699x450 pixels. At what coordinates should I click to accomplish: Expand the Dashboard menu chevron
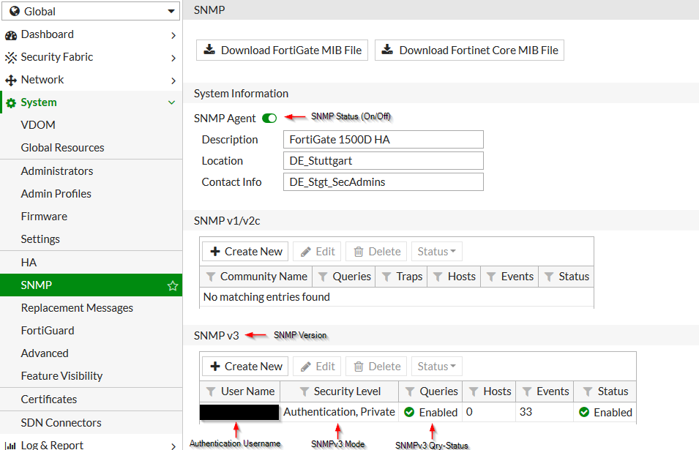tap(173, 35)
